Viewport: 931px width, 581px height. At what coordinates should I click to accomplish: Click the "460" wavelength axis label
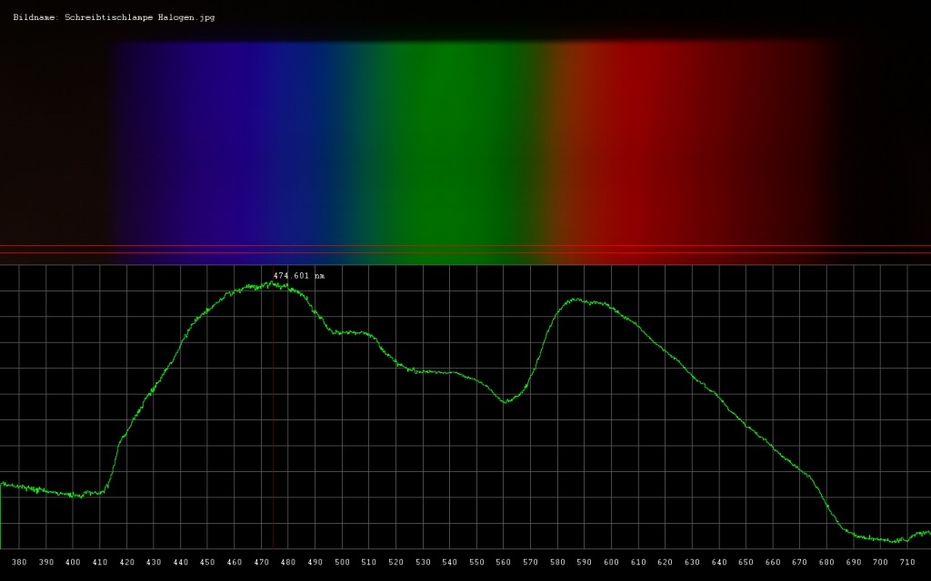pos(235,562)
